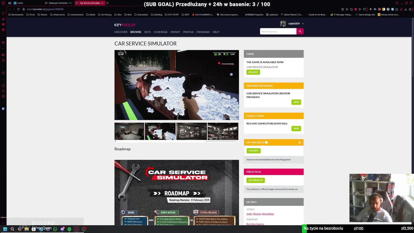The height and width of the screenshot is (233, 414).
Task: Open the COVERAGE menu item
Action: click(160, 32)
